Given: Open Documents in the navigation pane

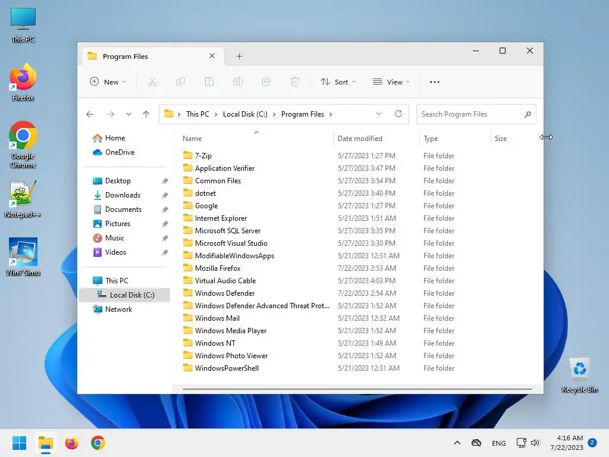Looking at the screenshot, I should (123, 209).
